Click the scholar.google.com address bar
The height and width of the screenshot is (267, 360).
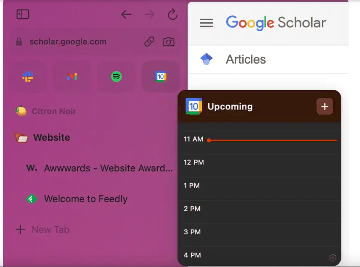pyautogui.click(x=80, y=42)
